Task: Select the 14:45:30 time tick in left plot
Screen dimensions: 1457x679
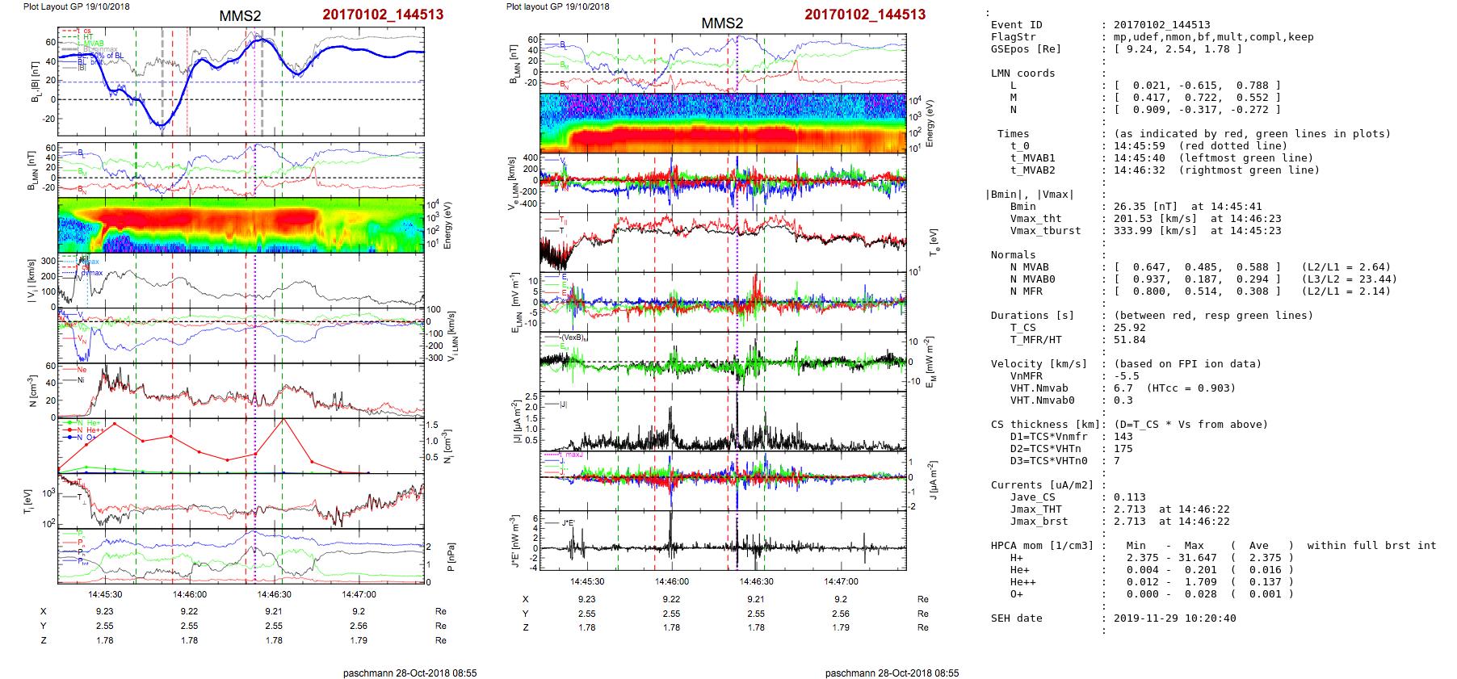Action: (105, 594)
